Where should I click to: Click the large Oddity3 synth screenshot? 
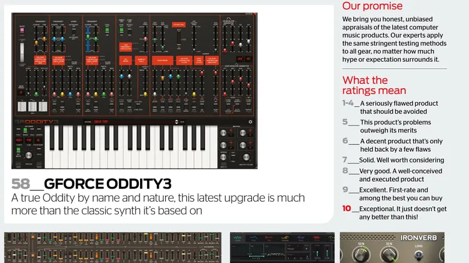(134, 91)
